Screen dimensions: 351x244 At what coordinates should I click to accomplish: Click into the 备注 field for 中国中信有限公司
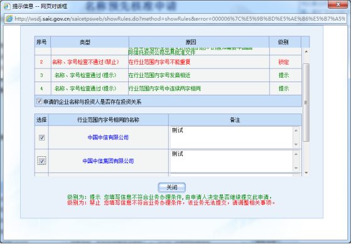(x=232, y=137)
